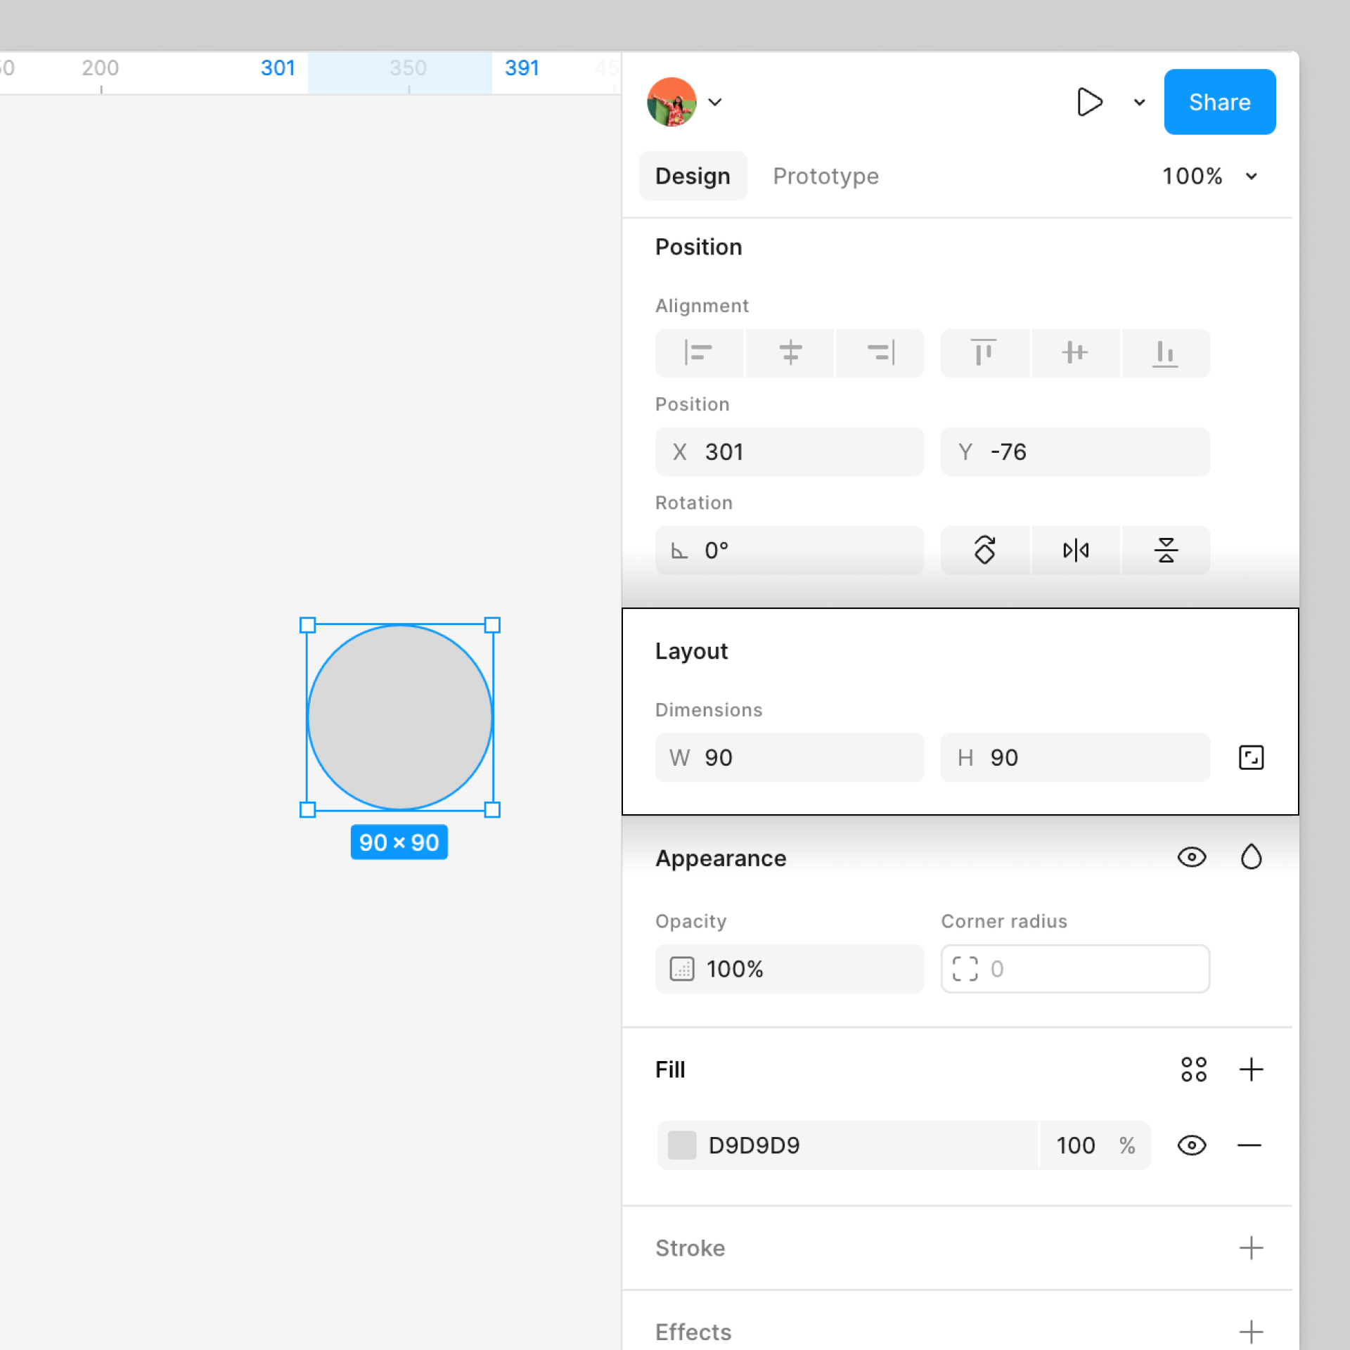Click align horizontal centers icon
The height and width of the screenshot is (1350, 1350).
point(790,352)
